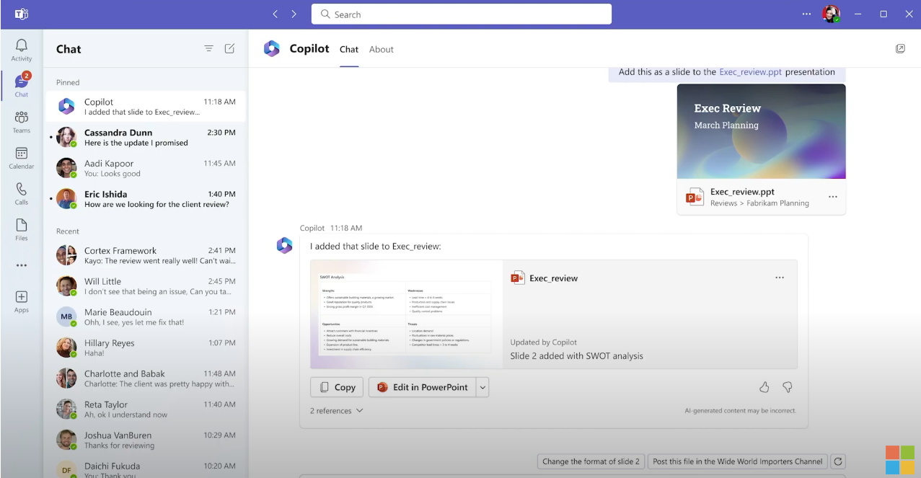
Task: Click the Copilot logo in chat header
Action: [272, 49]
